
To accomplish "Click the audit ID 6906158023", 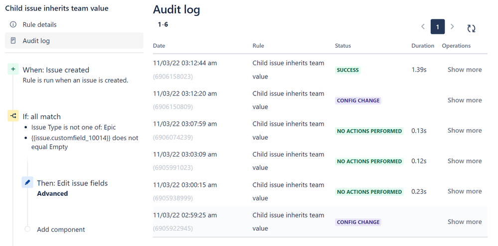I will tap(173, 77).
